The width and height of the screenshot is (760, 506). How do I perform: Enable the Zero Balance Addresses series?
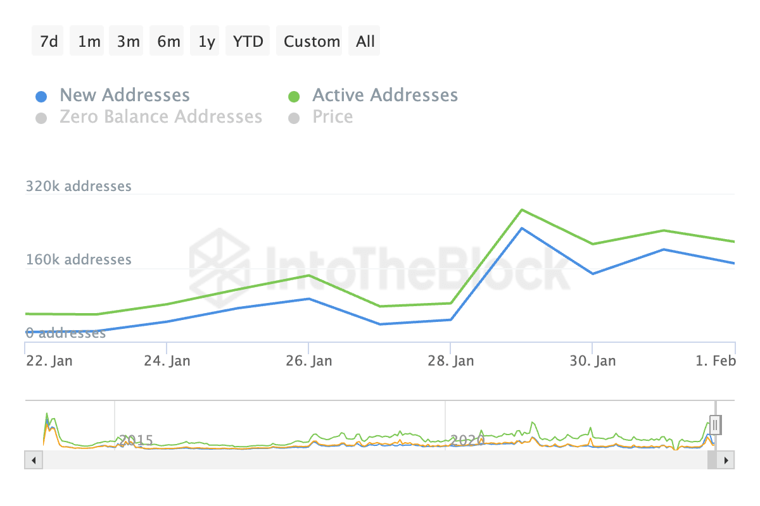(41, 116)
